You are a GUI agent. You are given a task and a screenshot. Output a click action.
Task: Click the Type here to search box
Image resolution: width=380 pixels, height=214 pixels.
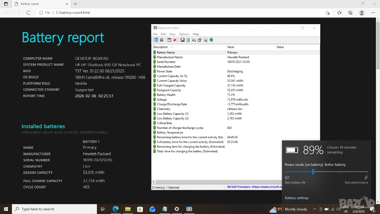coord(56,209)
